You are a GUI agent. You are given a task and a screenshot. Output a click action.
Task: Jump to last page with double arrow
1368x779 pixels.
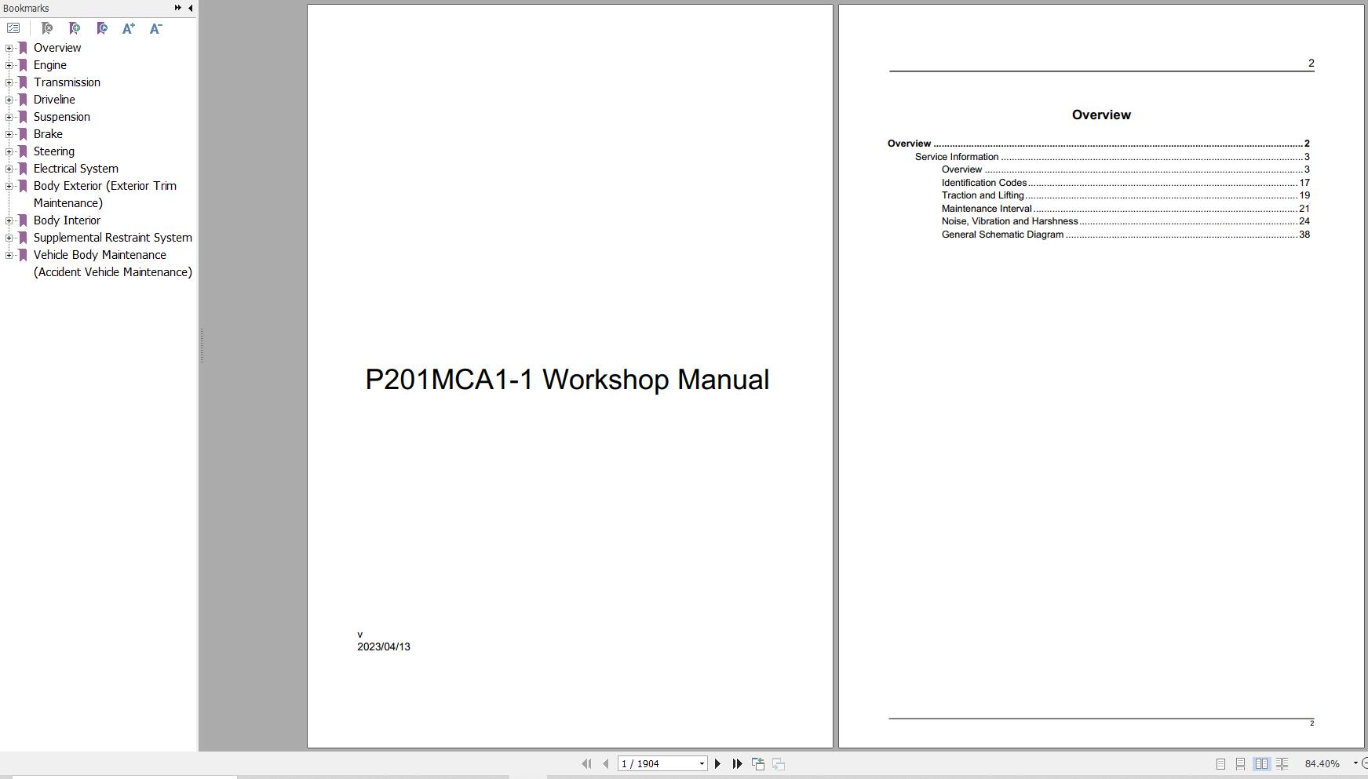(737, 763)
